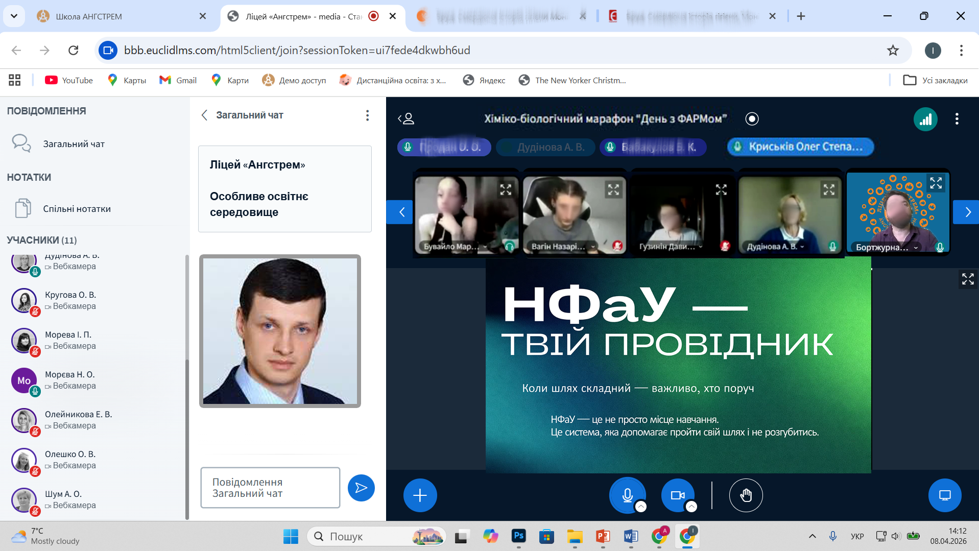Image resolution: width=979 pixels, height=551 pixels.
Task: Open Спільні нотатки shared notes
Action: click(x=77, y=209)
